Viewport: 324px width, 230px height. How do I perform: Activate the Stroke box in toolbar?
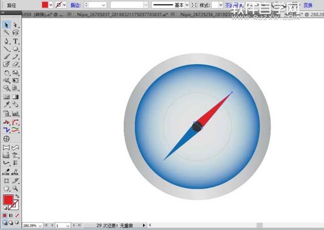[14, 206]
